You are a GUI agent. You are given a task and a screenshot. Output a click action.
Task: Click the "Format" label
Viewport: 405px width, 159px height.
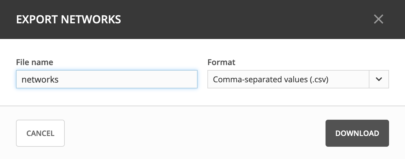pos(221,62)
